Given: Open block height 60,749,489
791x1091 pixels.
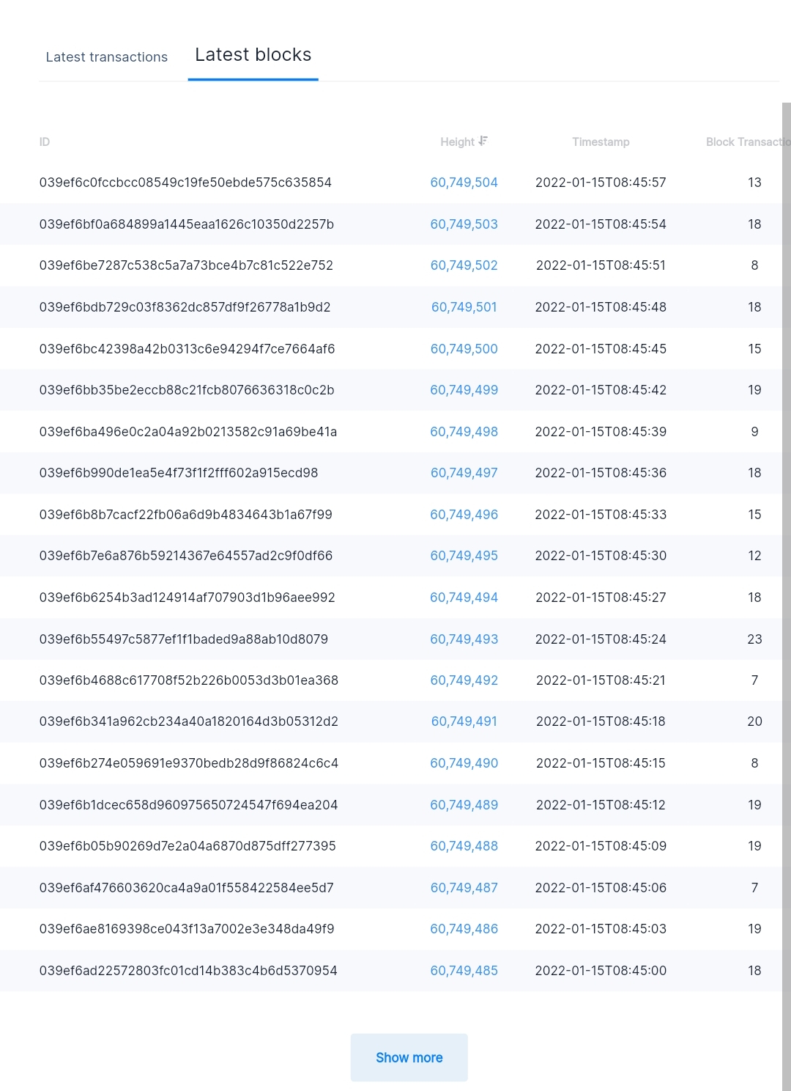Looking at the screenshot, I should 464,805.
